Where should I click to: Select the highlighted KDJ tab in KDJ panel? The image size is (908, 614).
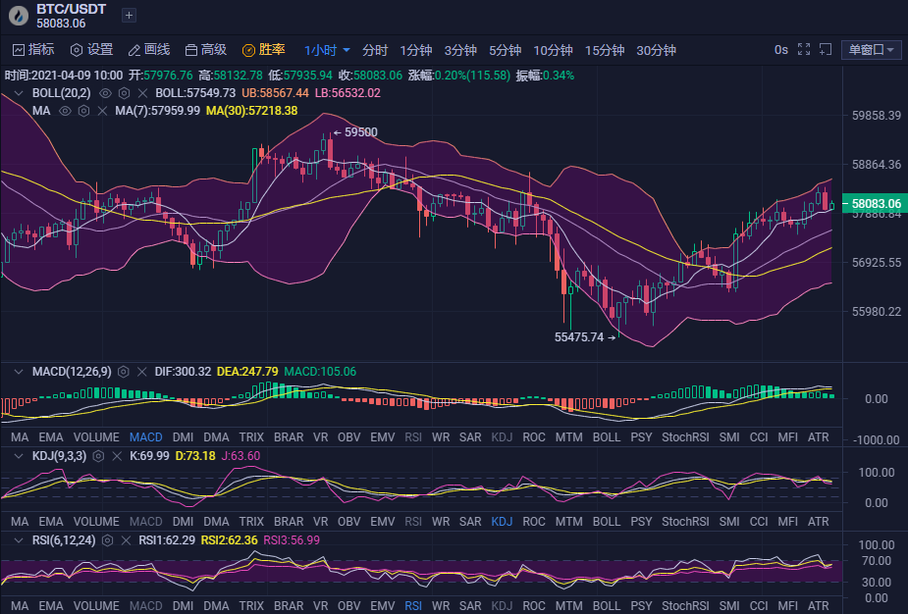(502, 522)
